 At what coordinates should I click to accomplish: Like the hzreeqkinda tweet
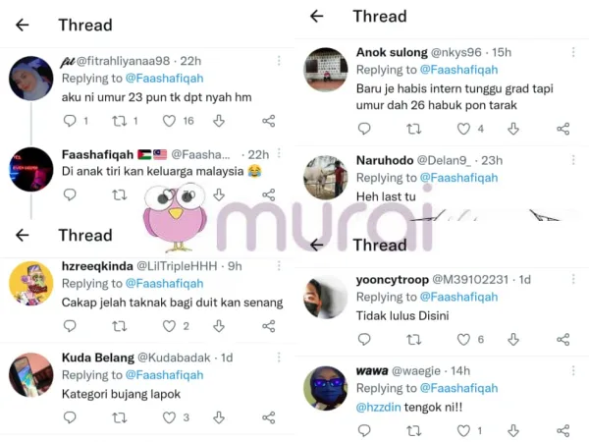[169, 326]
